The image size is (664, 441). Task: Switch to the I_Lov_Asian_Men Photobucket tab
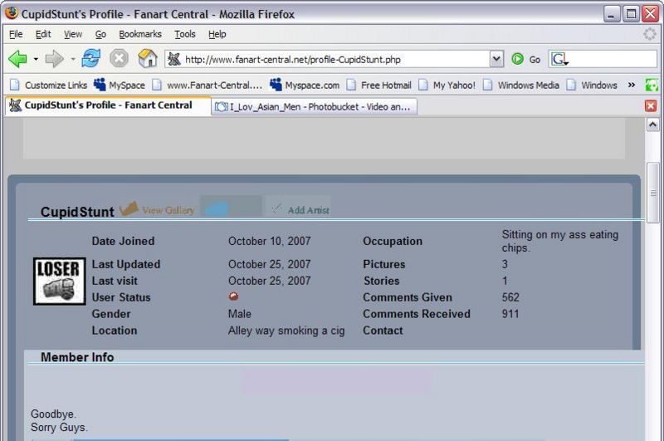pyautogui.click(x=314, y=106)
